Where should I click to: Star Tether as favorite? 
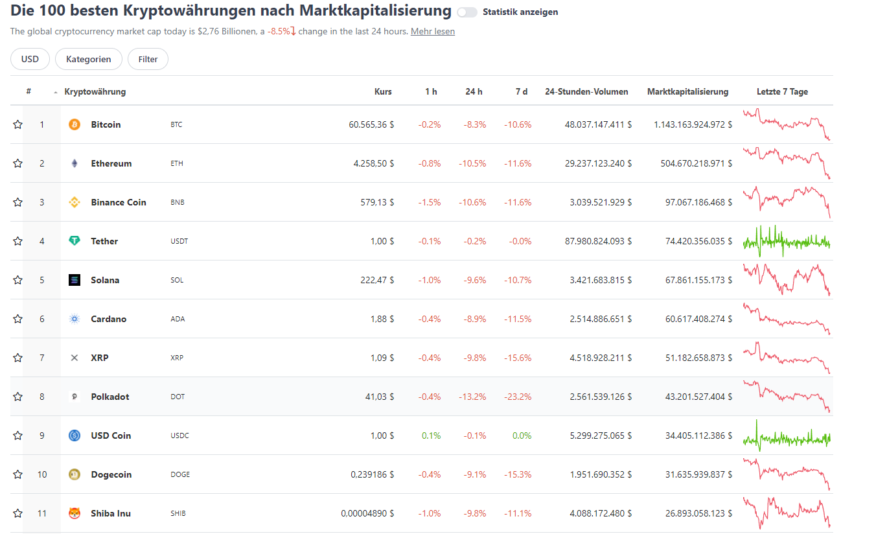tap(17, 241)
